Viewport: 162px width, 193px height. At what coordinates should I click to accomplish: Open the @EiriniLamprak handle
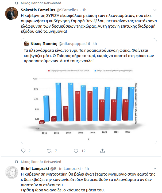[x=65, y=169]
